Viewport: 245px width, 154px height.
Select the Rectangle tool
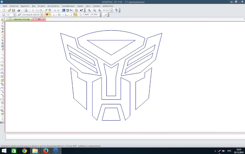coord(2,99)
